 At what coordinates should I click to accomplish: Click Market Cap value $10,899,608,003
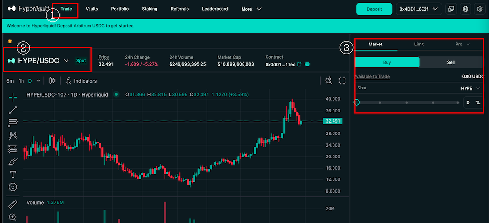[236, 64]
